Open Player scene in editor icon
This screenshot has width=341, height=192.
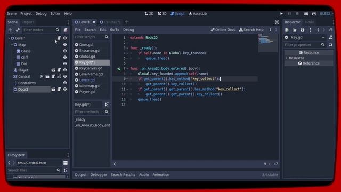[53, 70]
